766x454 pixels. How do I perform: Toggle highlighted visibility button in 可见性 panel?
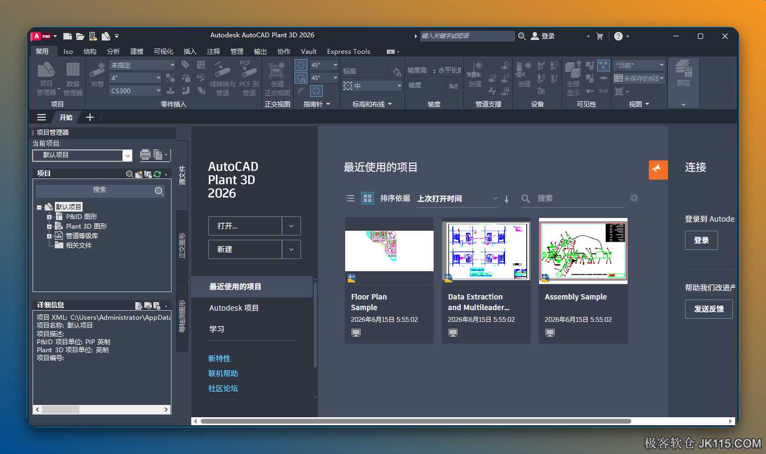(x=603, y=65)
